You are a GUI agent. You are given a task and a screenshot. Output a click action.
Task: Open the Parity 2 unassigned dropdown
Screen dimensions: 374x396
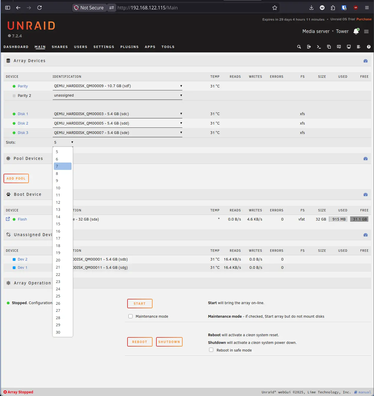click(x=118, y=95)
